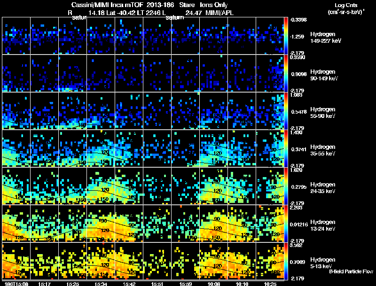This screenshot has height=286, width=376.
Task: Click the '16:16' time axis label
Action: pyautogui.click(x=242, y=284)
